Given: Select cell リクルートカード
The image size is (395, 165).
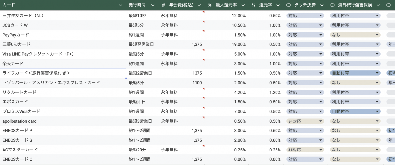Looking at the screenshot, I should tap(63, 92).
